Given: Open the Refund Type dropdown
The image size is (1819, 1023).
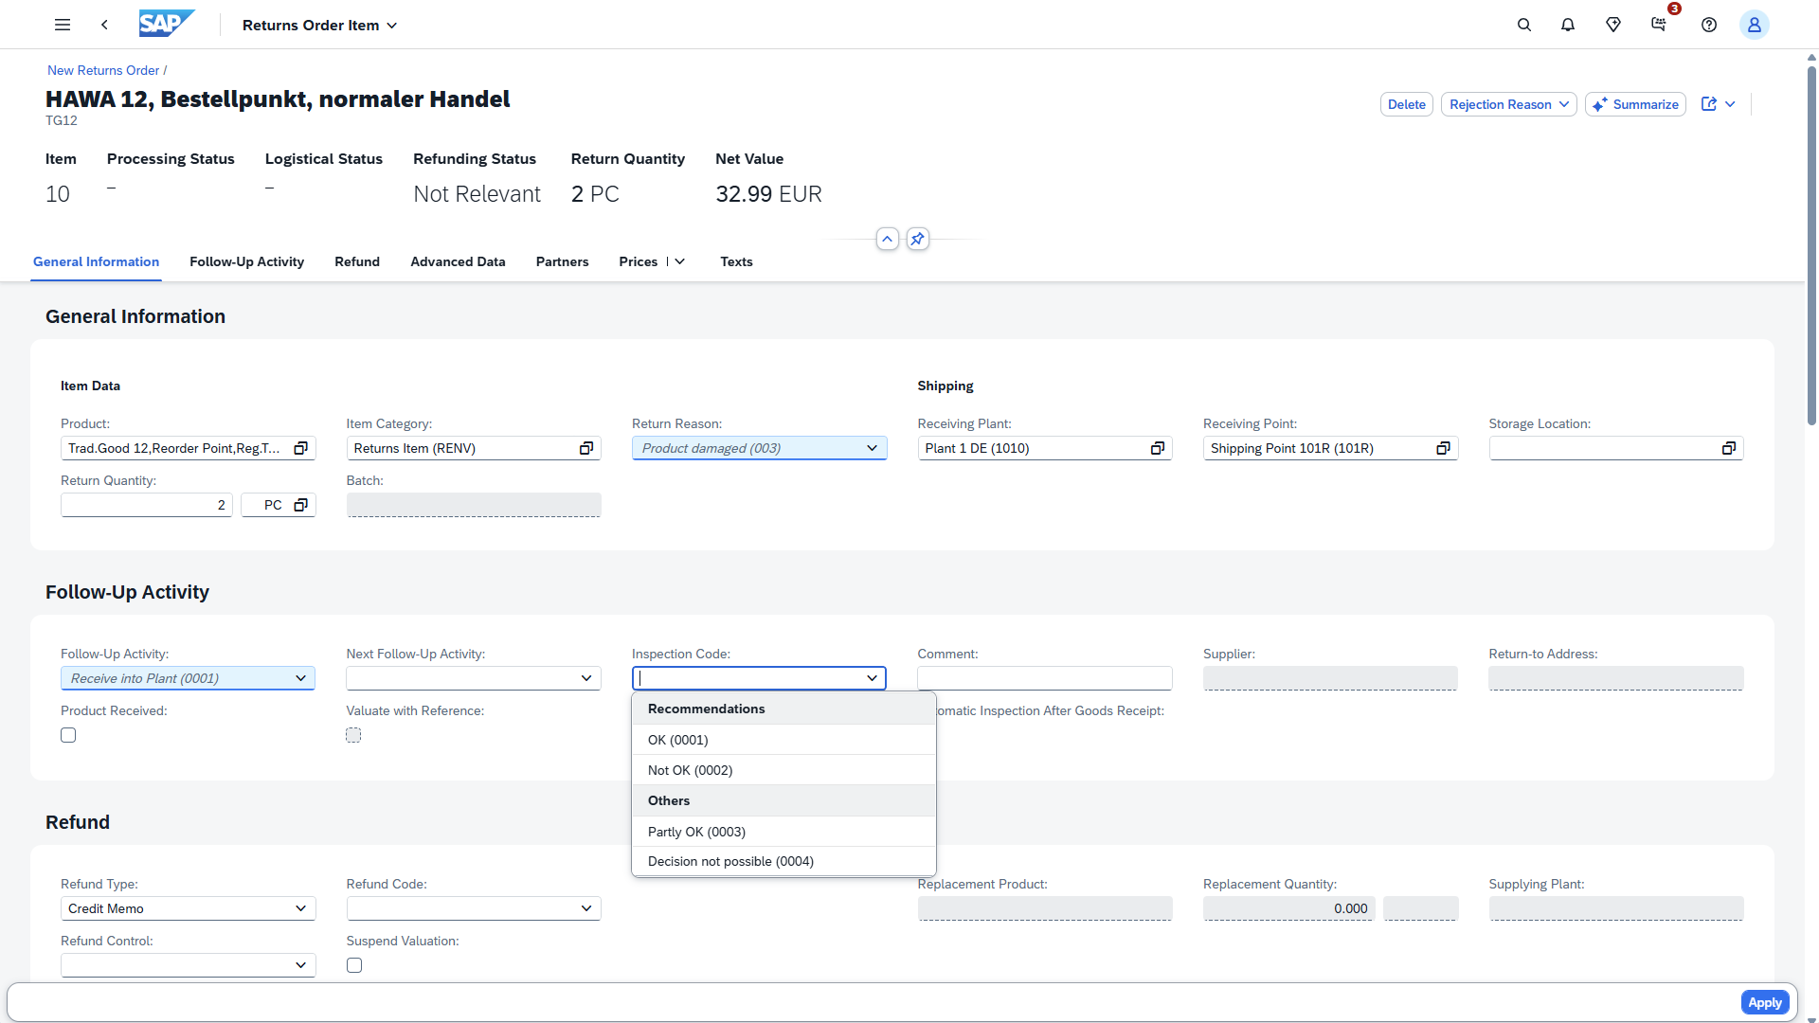Looking at the screenshot, I should pos(300,909).
